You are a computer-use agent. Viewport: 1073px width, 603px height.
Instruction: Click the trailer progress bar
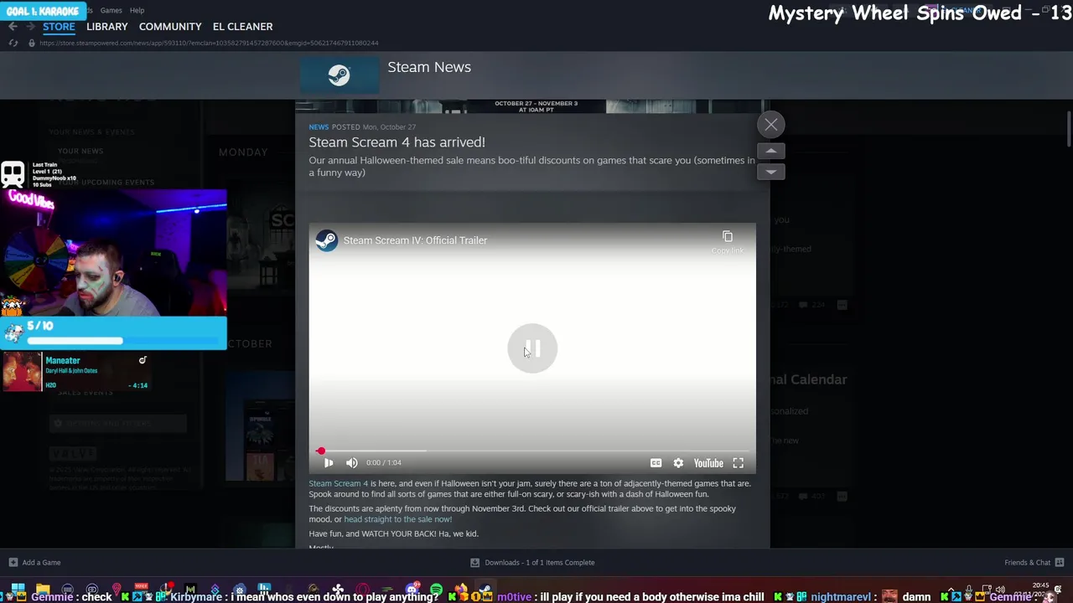click(x=532, y=451)
